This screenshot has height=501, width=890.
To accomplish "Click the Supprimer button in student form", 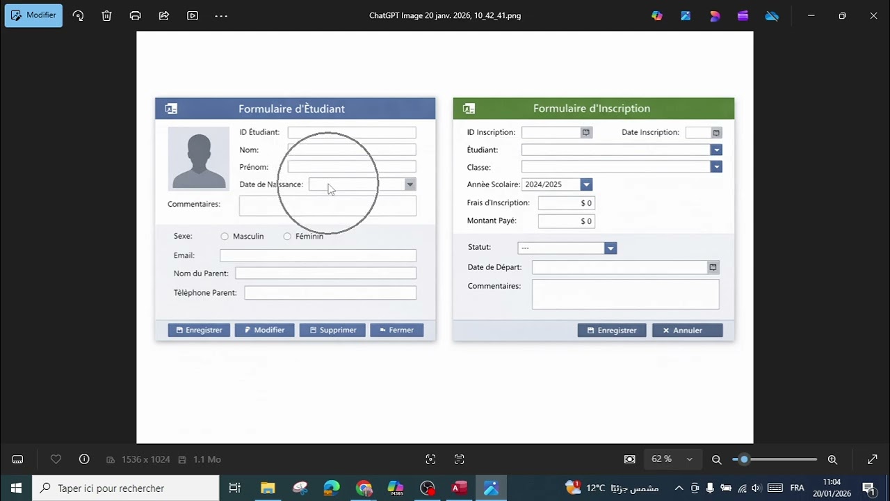I will point(332,330).
